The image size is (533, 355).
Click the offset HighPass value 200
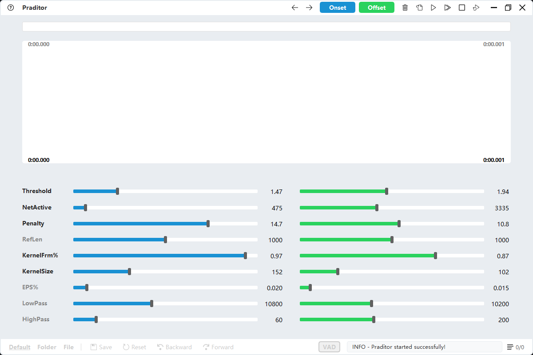[504, 320]
